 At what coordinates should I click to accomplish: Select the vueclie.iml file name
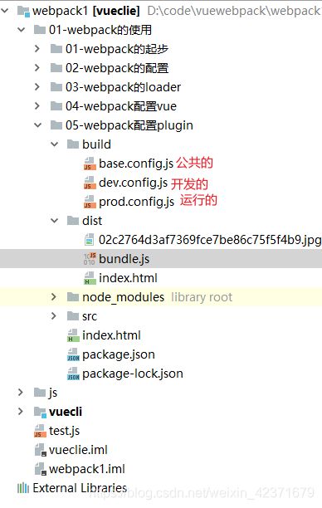click(78, 451)
